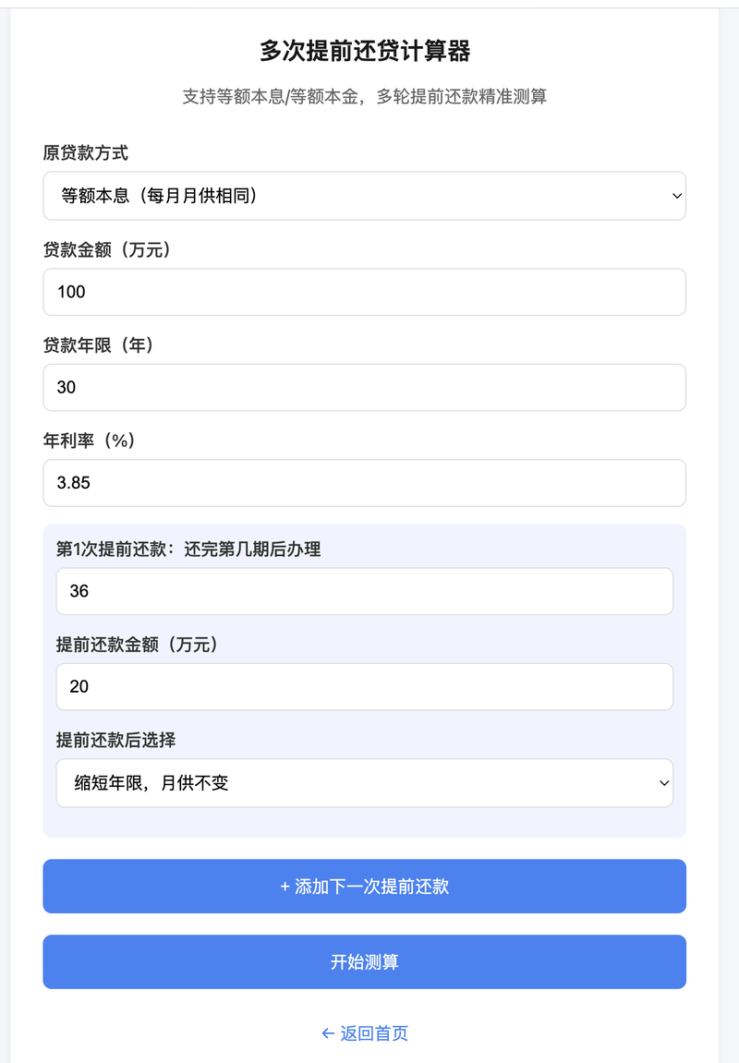Viewport: 739px width, 1063px height.
Task: Click the chevron arrow of 缩短年限 select
Action: coord(664,783)
